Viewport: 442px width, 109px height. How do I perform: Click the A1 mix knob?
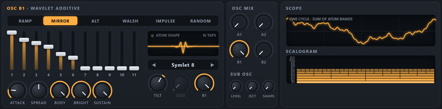click(x=239, y=22)
